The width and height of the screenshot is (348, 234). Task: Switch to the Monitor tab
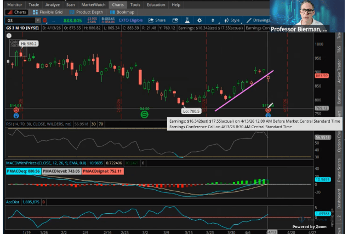click(15, 5)
